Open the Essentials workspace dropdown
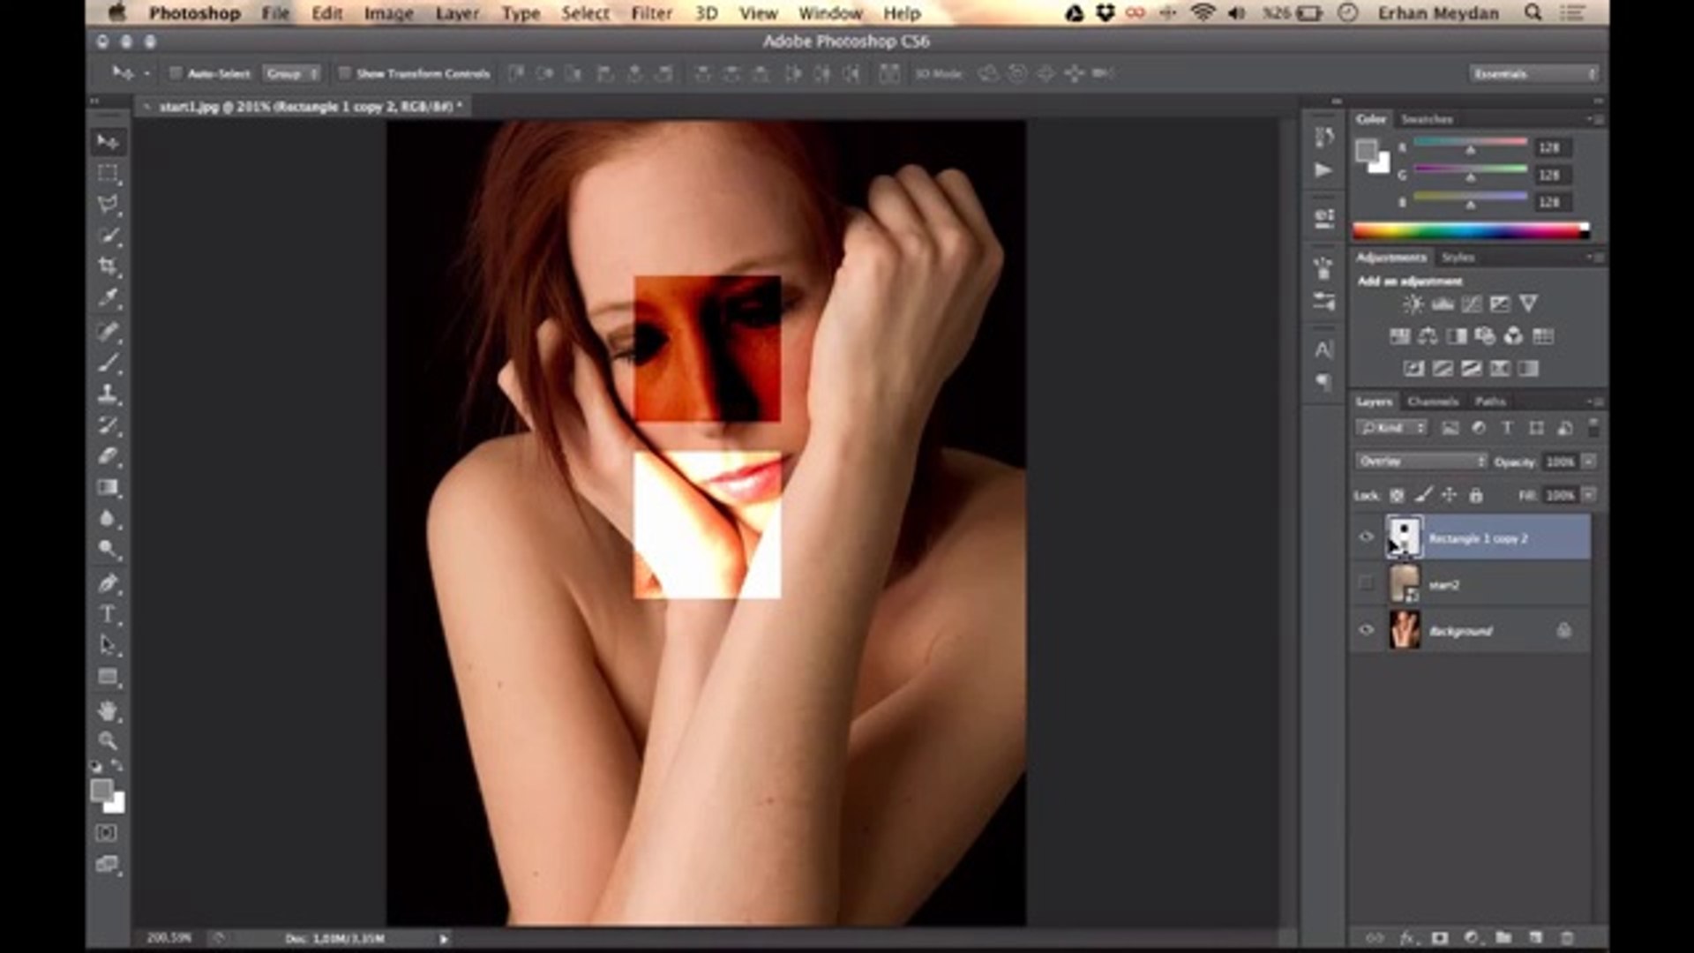The width and height of the screenshot is (1694, 953). click(x=1533, y=73)
